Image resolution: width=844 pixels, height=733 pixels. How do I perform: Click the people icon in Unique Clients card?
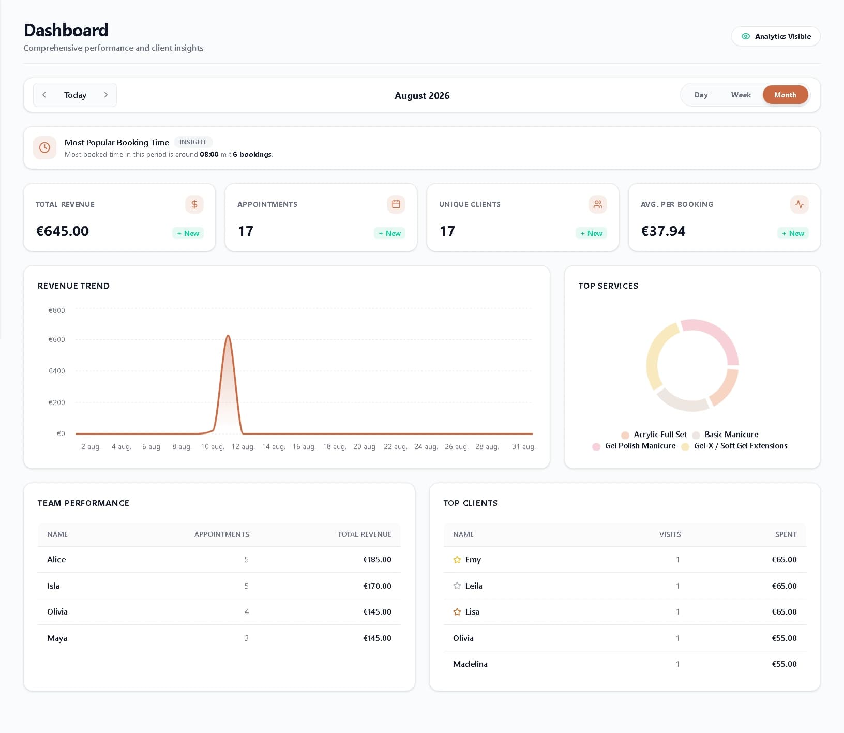pyautogui.click(x=598, y=204)
